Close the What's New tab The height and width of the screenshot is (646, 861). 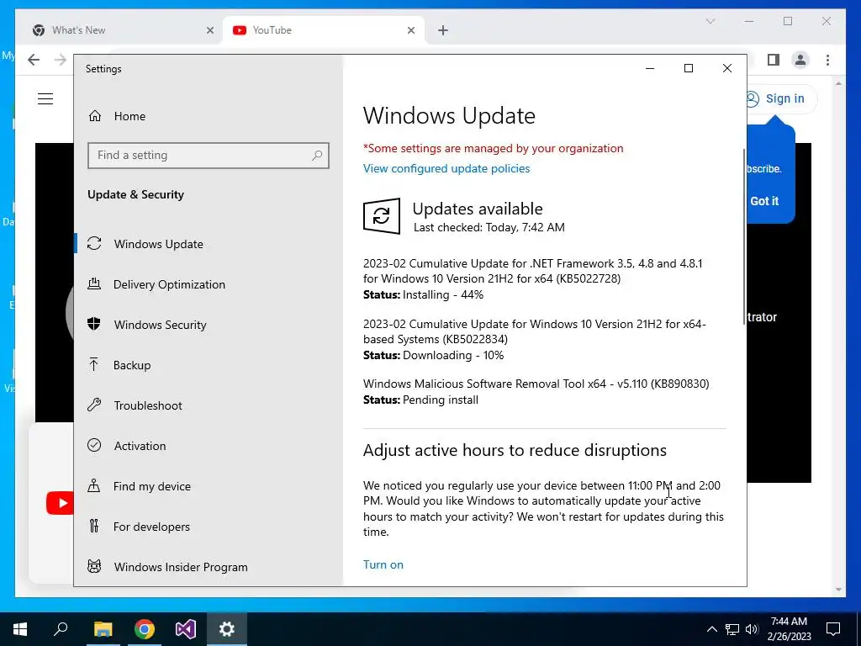pos(209,30)
